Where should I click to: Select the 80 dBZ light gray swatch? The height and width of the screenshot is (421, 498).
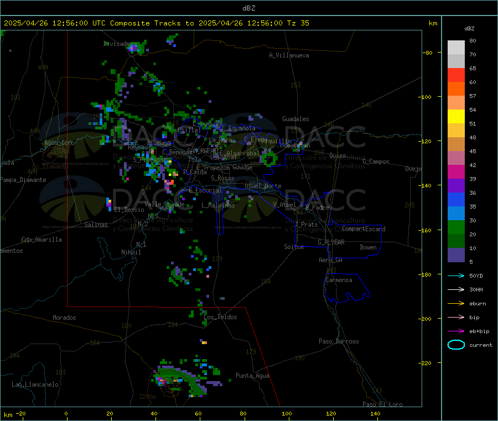tap(456, 48)
